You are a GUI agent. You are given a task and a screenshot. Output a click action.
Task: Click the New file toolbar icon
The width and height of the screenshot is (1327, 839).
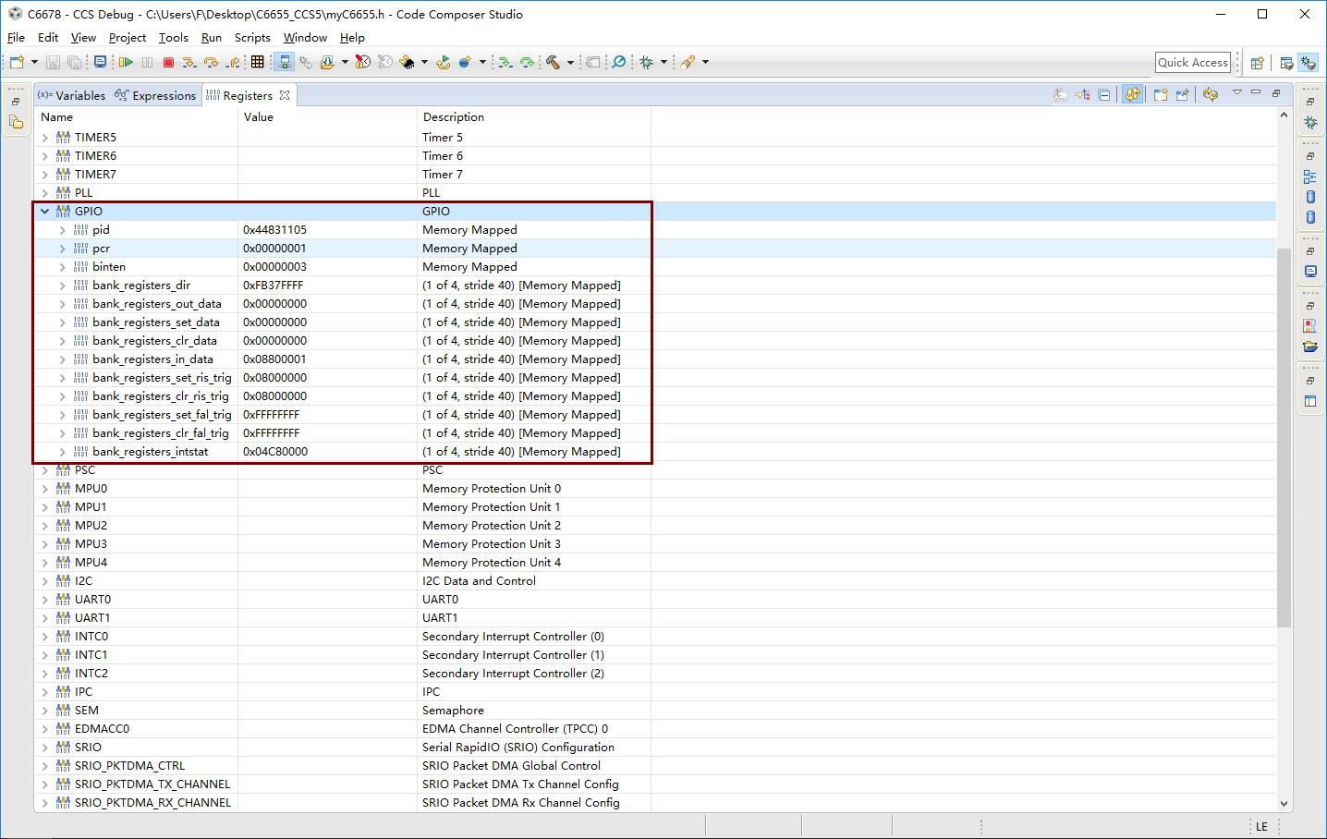(17, 62)
